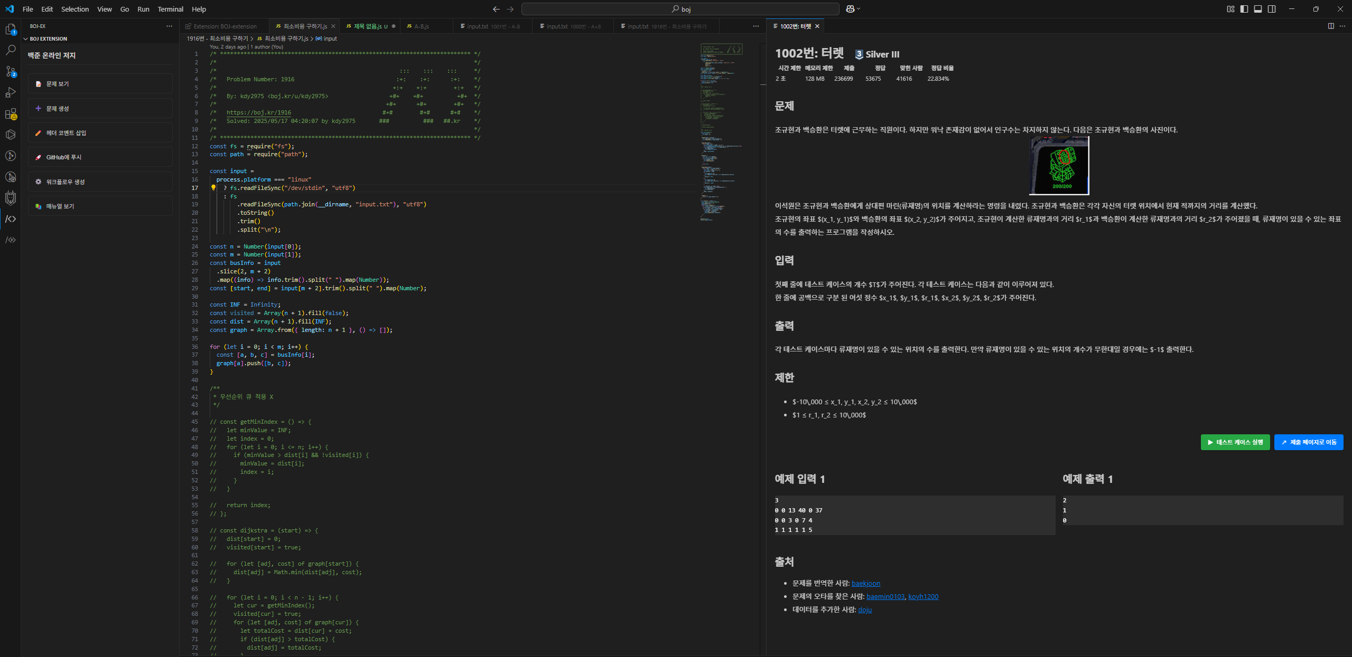This screenshot has height=657, width=1352.
Task: Open the Source Control view
Action: pyautogui.click(x=11, y=71)
